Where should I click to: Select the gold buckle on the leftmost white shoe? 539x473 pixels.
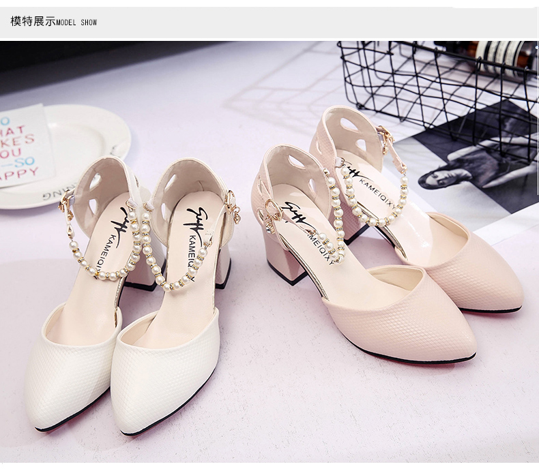[67, 201]
